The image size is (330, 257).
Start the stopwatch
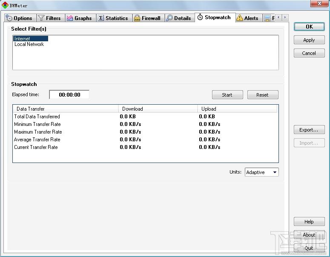click(x=227, y=95)
